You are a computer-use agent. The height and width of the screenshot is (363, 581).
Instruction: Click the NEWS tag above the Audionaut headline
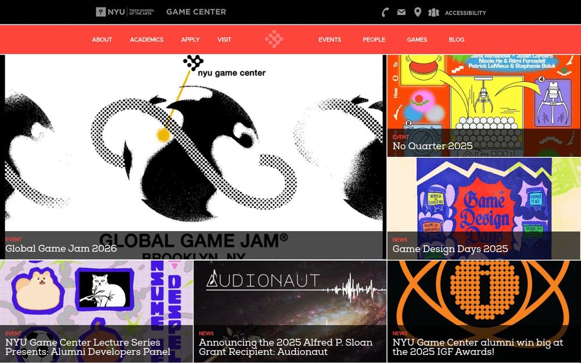(x=206, y=333)
